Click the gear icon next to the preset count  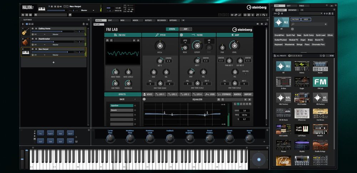click(324, 56)
